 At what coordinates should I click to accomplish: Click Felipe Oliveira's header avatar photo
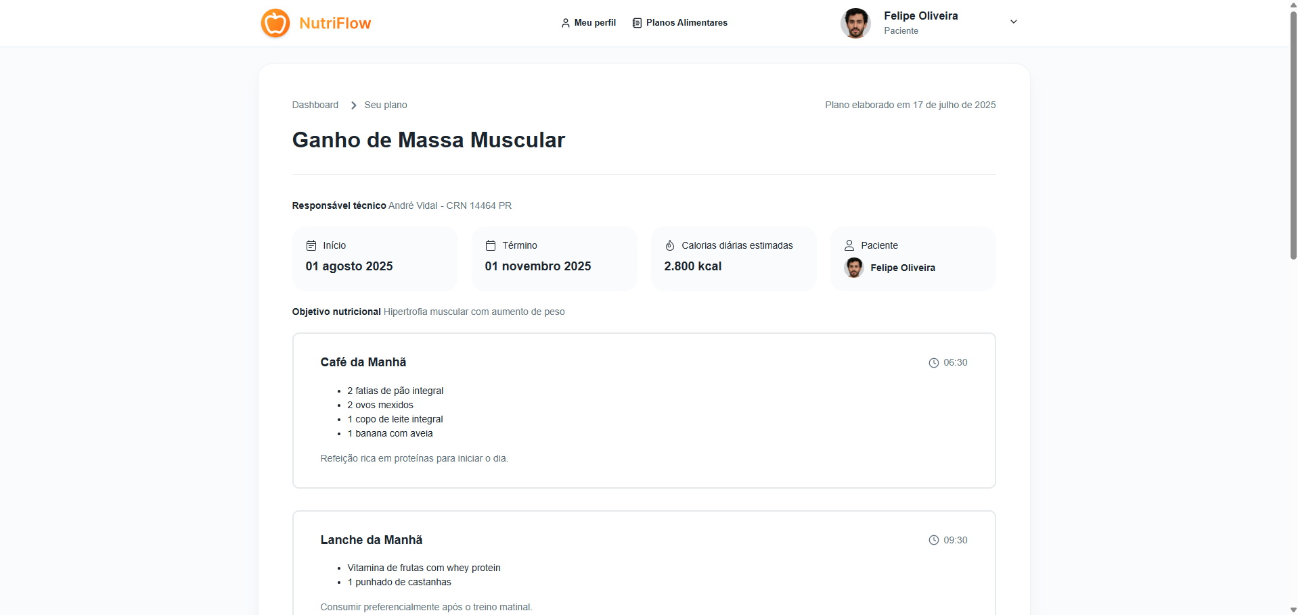point(855,23)
